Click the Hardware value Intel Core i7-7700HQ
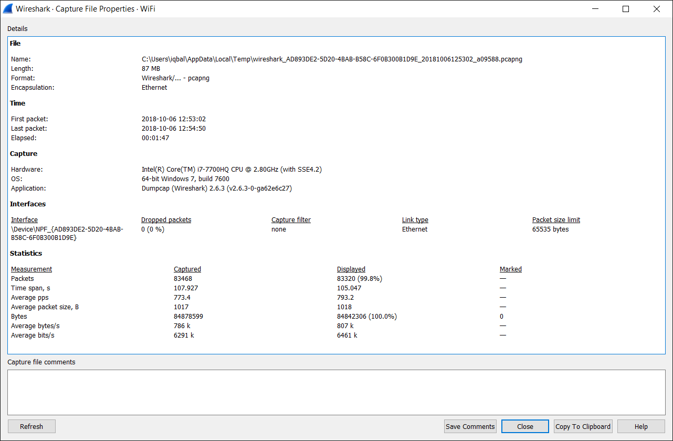 232,170
